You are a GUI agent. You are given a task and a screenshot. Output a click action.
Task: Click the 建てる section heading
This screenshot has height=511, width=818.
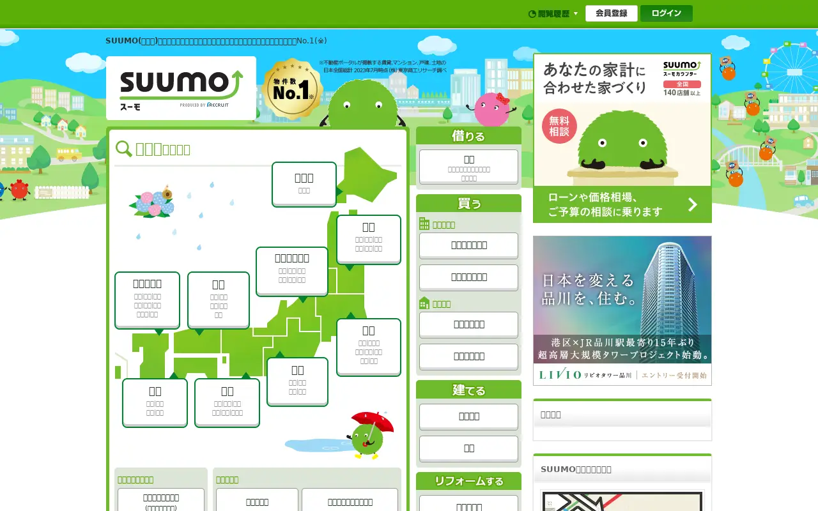coord(468,390)
